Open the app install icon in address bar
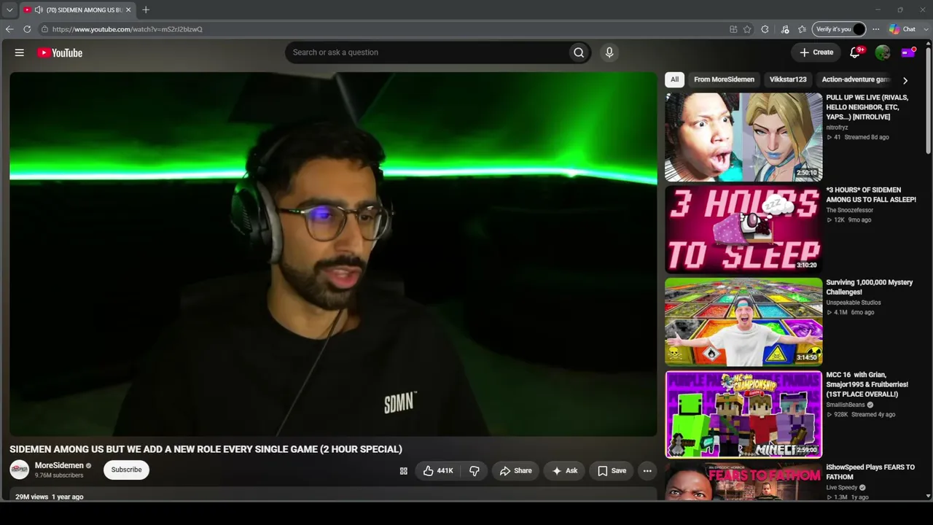 pyautogui.click(x=733, y=29)
